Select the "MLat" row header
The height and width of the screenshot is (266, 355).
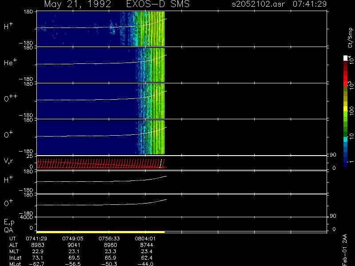[x=15, y=264]
